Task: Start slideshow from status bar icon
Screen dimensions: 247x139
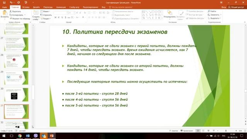Action: click(214, 131)
